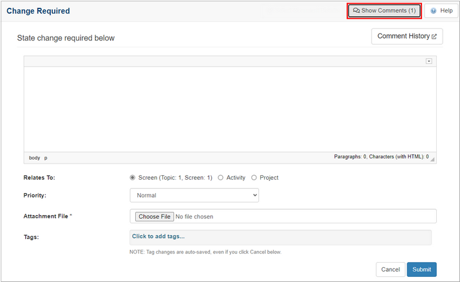The image size is (460, 282).
Task: Select the Activity radio button
Action: tap(221, 178)
